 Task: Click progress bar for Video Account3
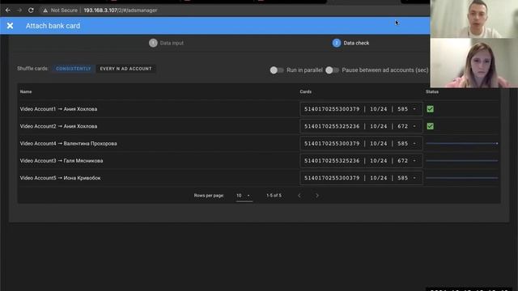[462, 161]
